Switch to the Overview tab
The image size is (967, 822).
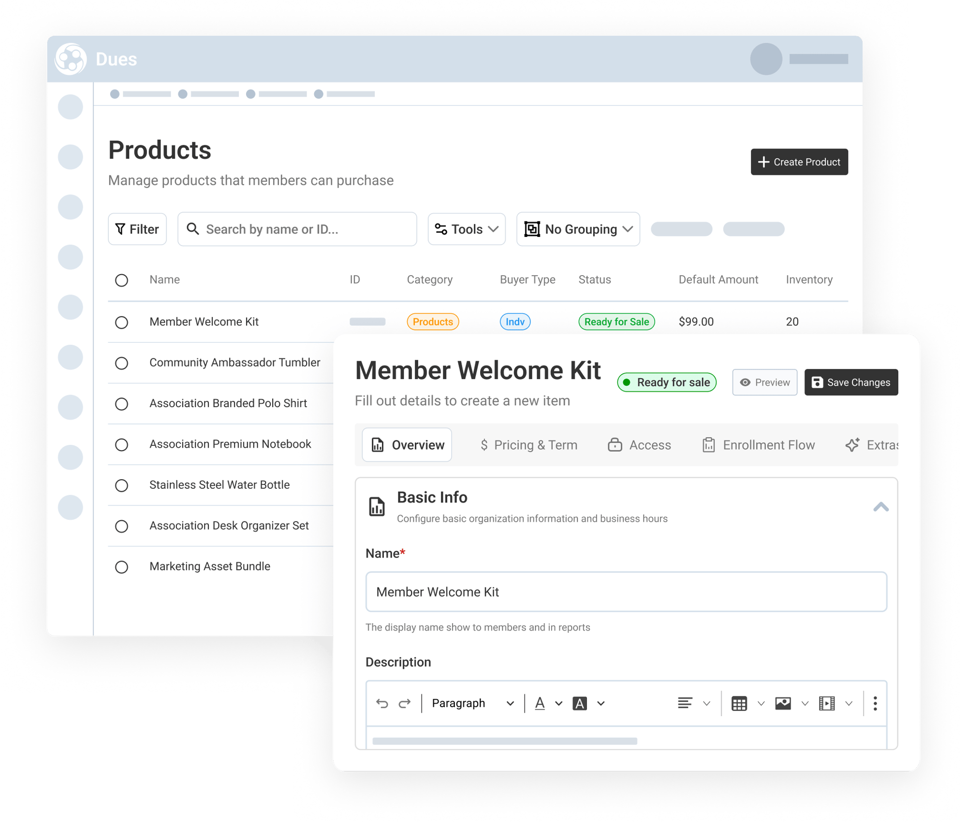(x=407, y=445)
